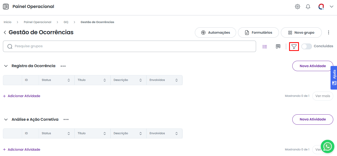Go back using arrow beside Gestão de Ocorrências
Image resolution: width=337 pixels, height=156 pixels.
[5, 32]
